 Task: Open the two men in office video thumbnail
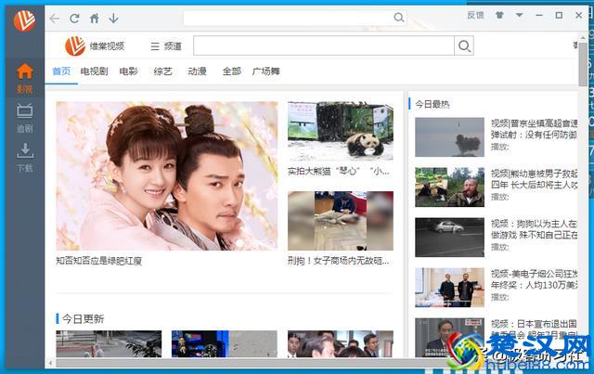(449, 287)
